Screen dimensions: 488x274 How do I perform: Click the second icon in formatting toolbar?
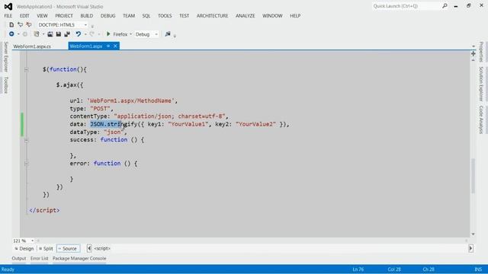[x=21, y=24]
